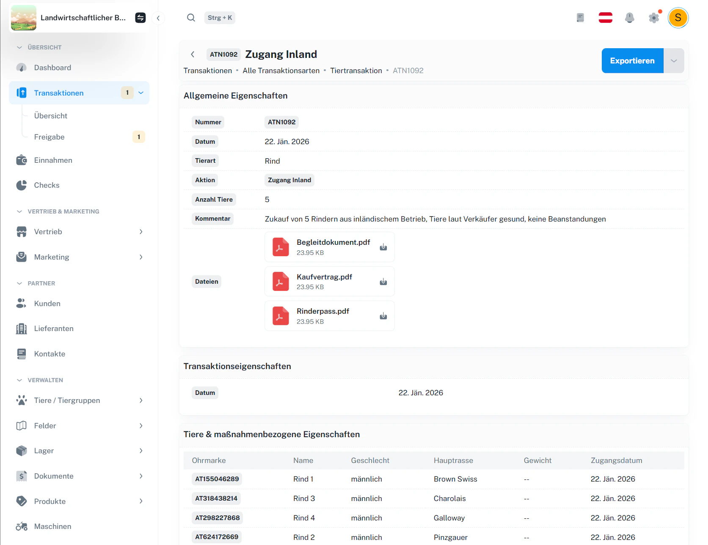Viewport: 708px width, 545px height.
Task: Download Begleitdokument.pdf
Action: point(383,247)
